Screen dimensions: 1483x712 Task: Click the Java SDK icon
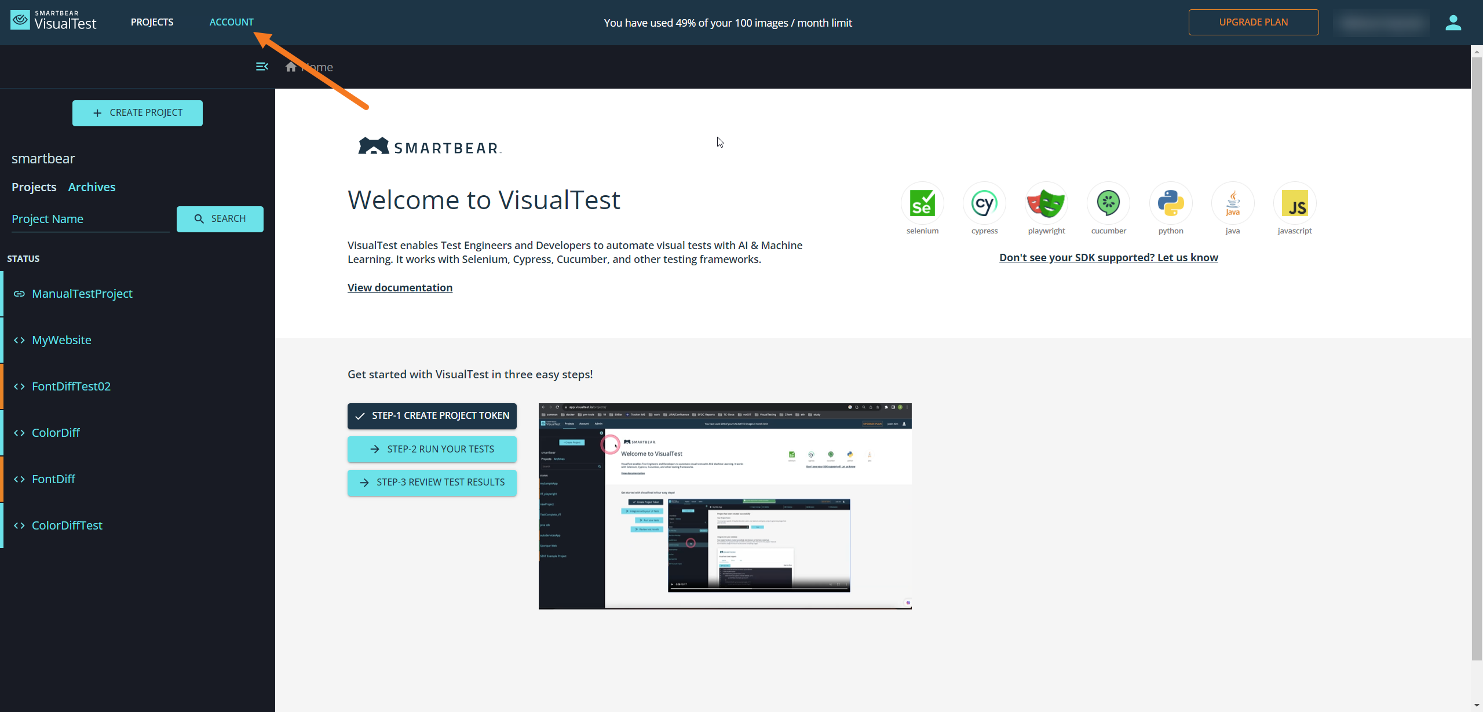[x=1232, y=203]
